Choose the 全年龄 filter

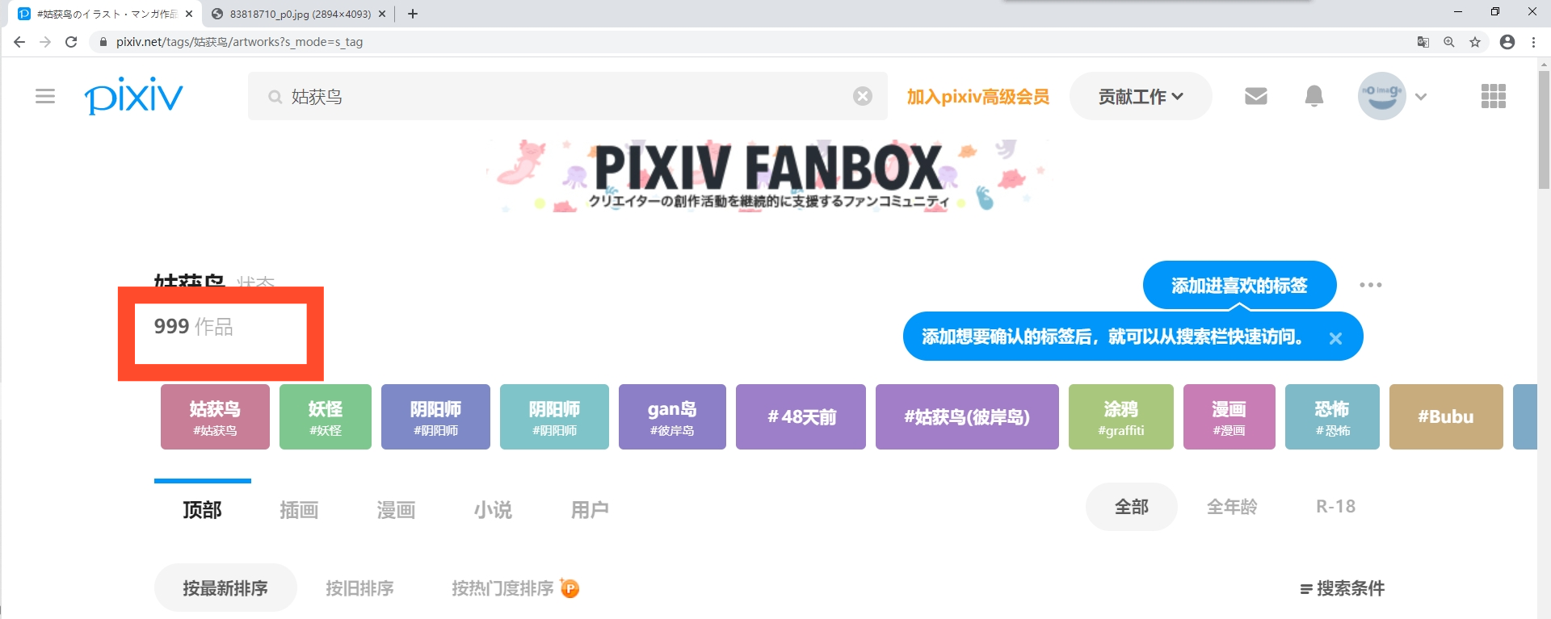tap(1232, 507)
